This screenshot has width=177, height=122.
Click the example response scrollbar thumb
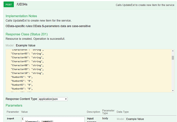point(173,58)
